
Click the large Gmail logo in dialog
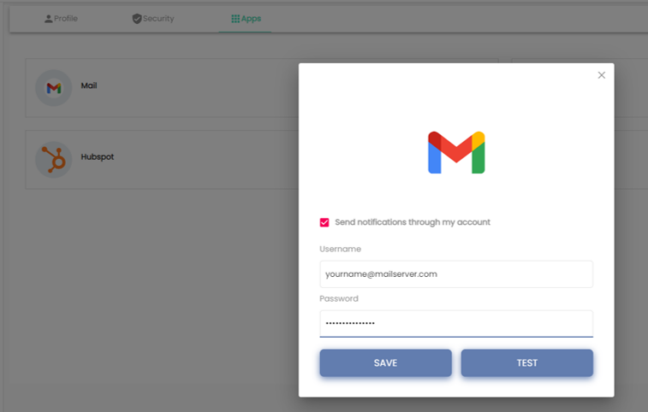[456, 153]
